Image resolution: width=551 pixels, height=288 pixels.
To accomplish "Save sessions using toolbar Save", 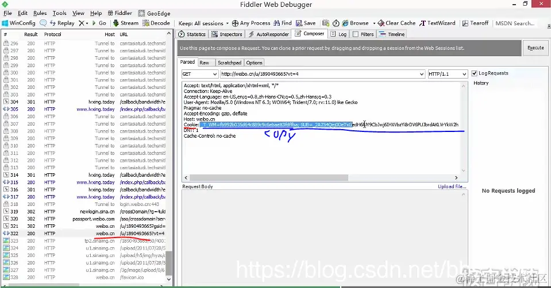I will click(306, 23).
